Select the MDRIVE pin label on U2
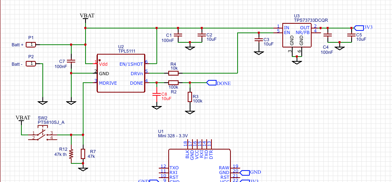392x182 pixels. click(x=108, y=83)
